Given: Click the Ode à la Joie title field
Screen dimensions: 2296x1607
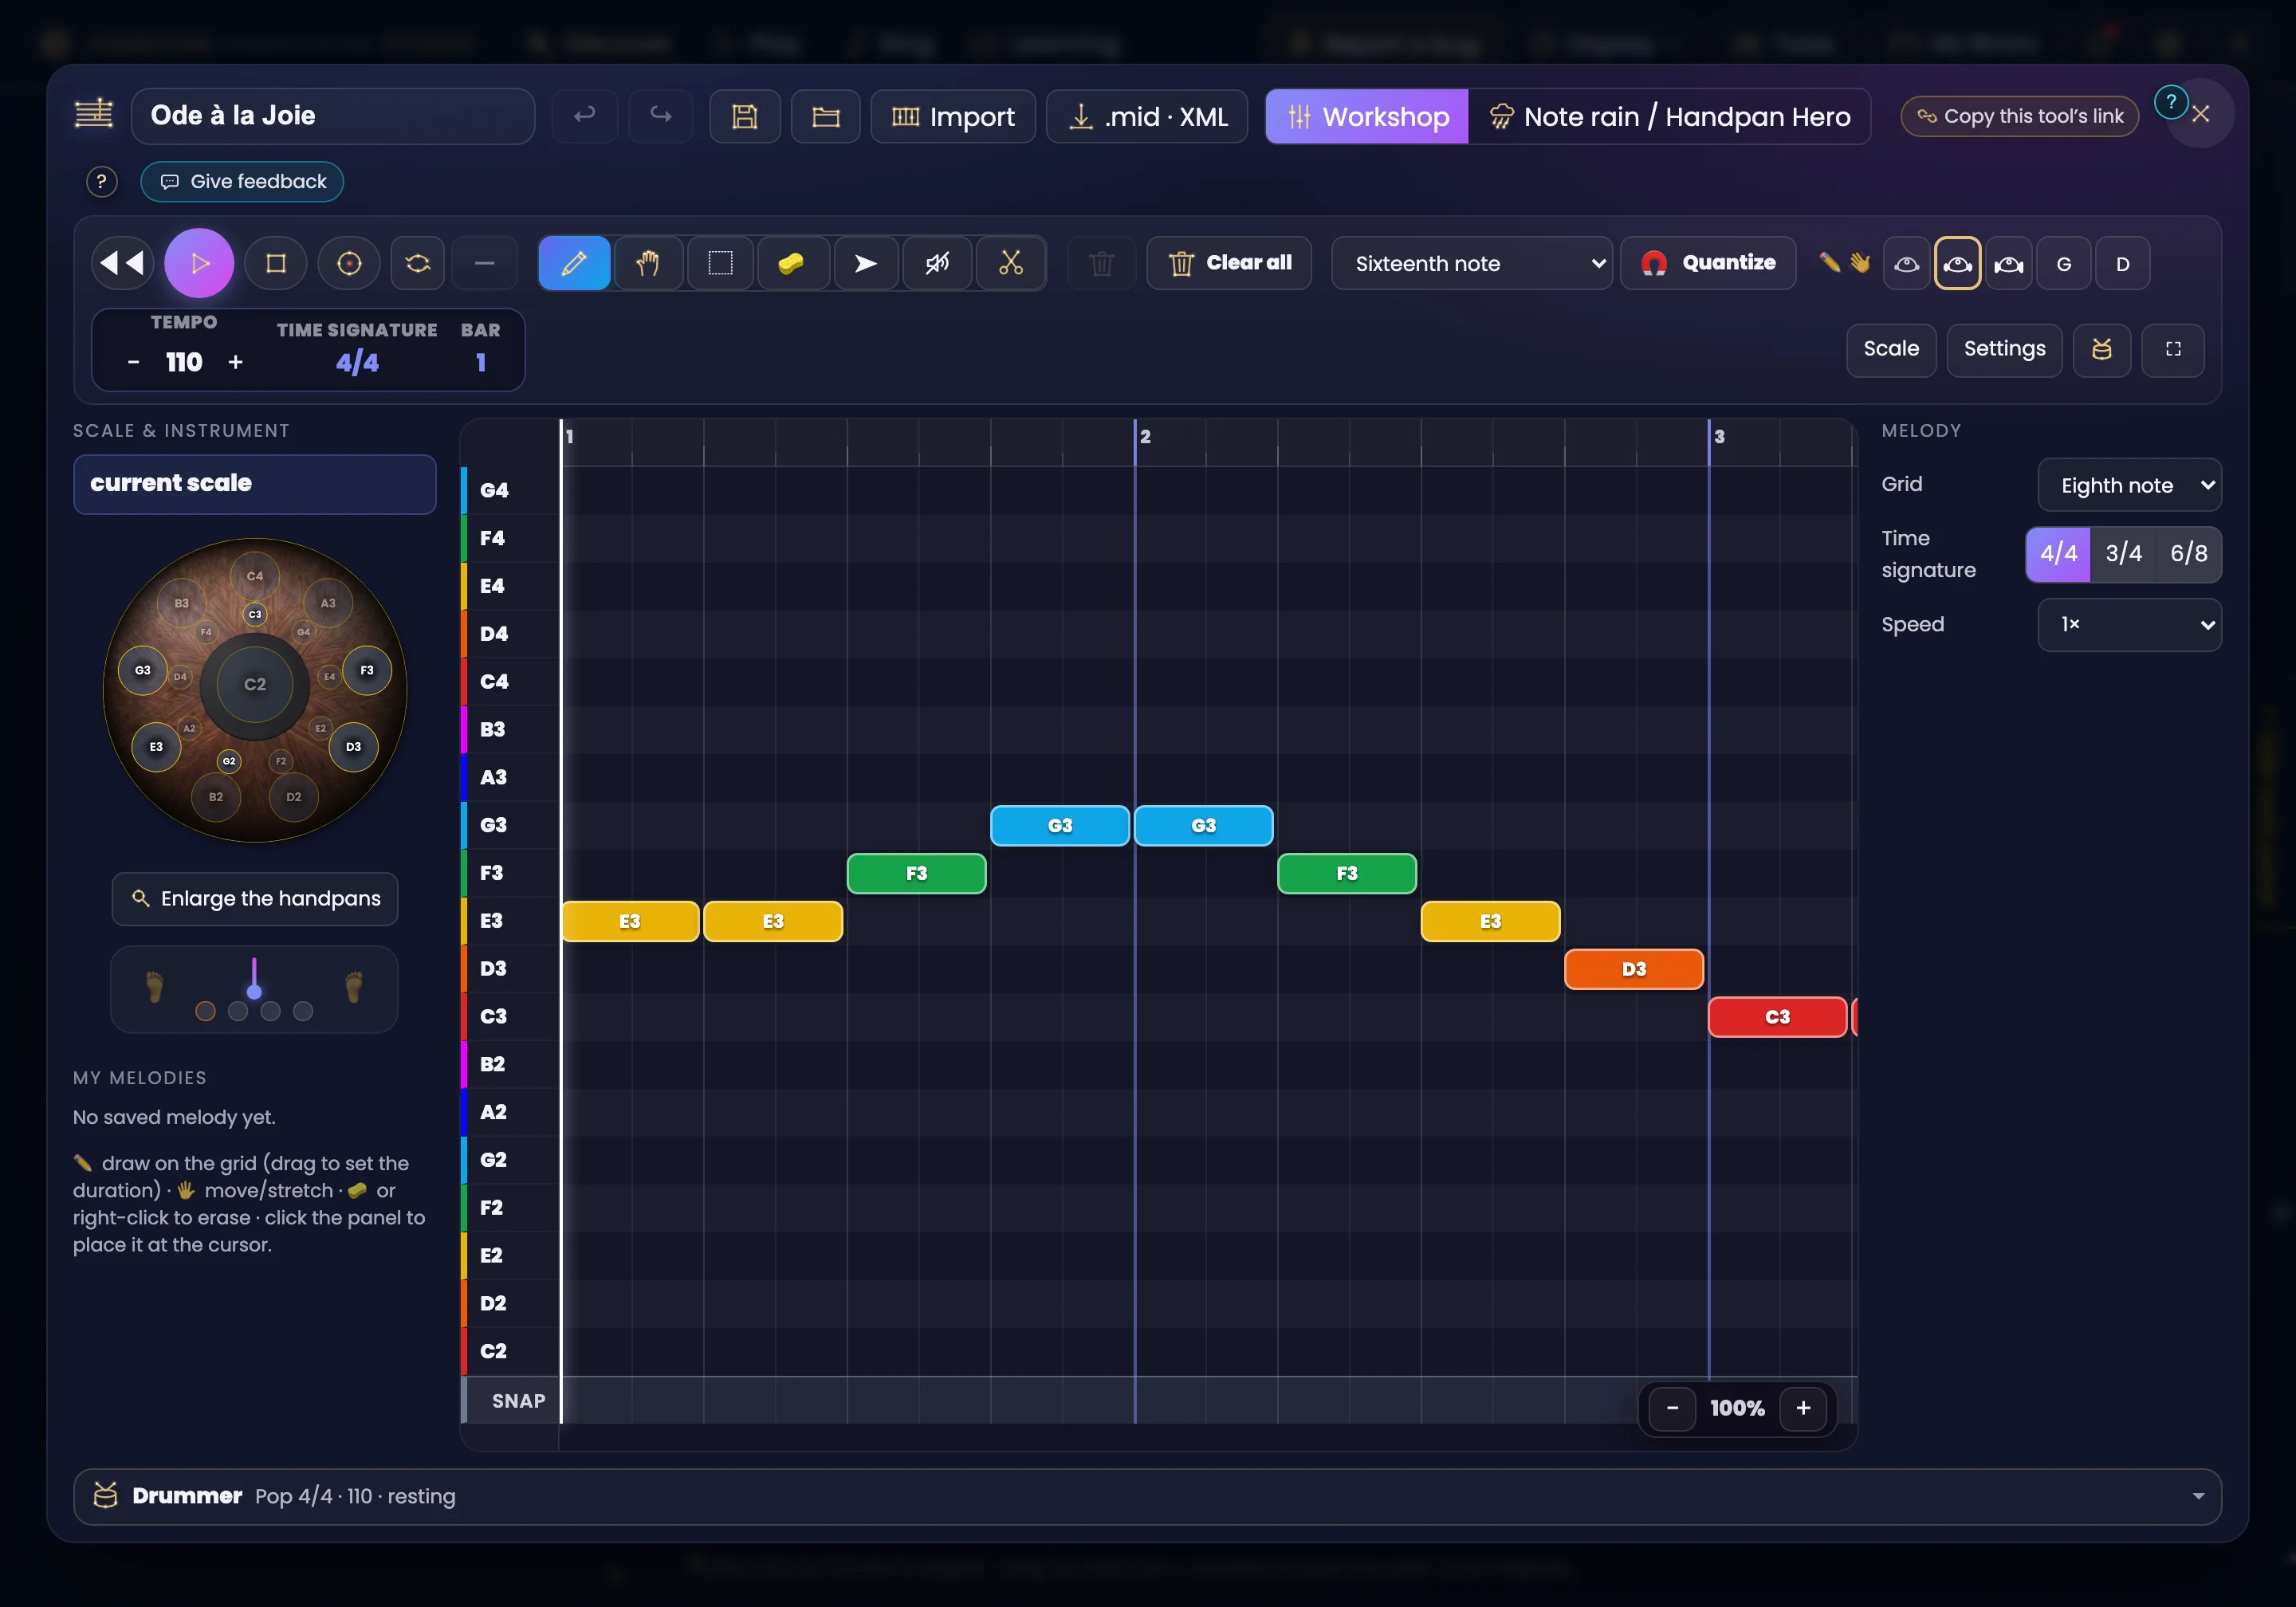Looking at the screenshot, I should point(333,116).
